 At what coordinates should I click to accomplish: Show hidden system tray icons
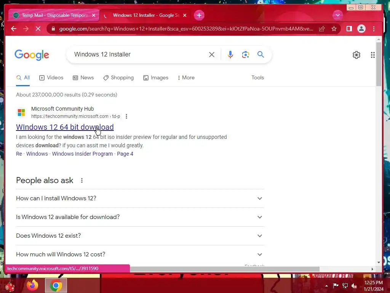pyautogui.click(x=326, y=286)
